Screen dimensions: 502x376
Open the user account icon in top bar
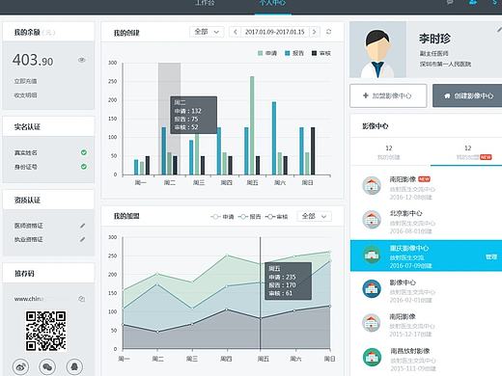click(472, 2)
